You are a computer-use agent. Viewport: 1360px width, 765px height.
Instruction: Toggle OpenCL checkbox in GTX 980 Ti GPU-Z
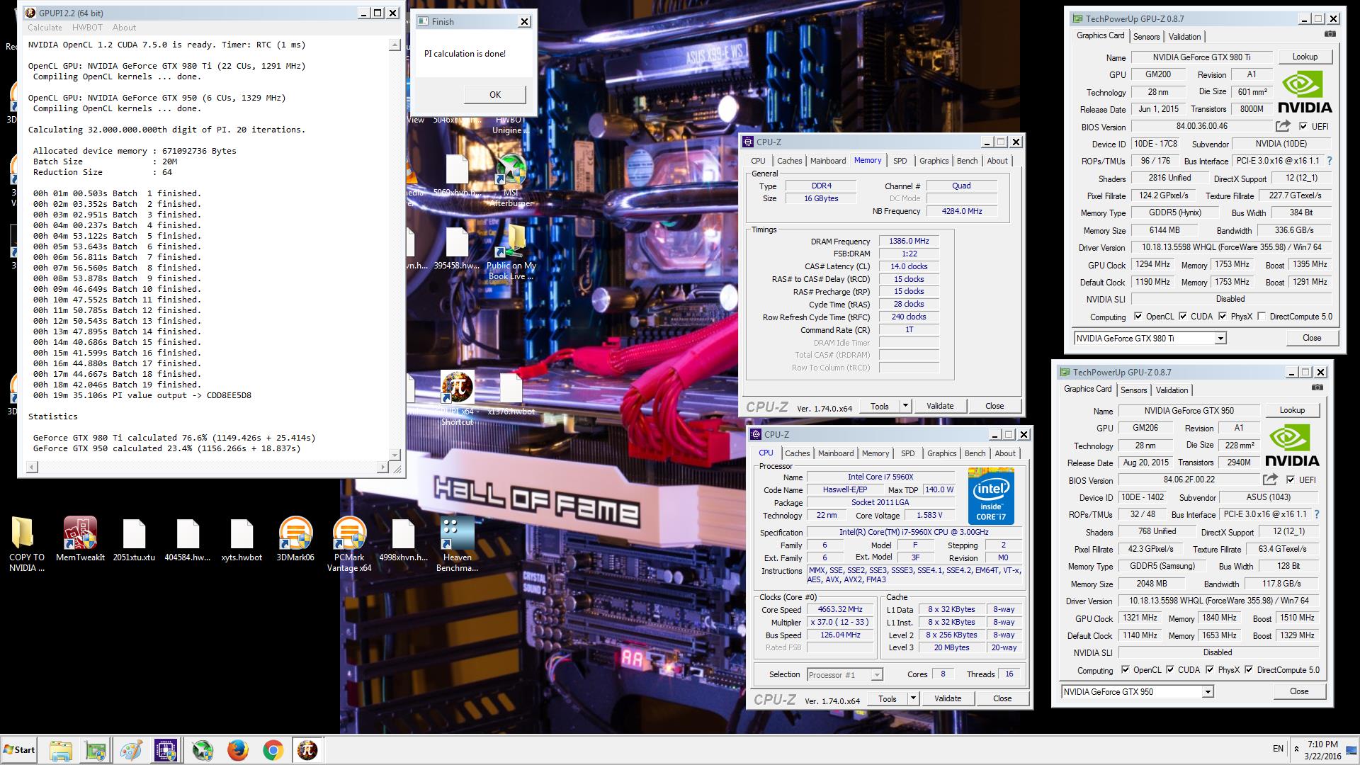1138,317
